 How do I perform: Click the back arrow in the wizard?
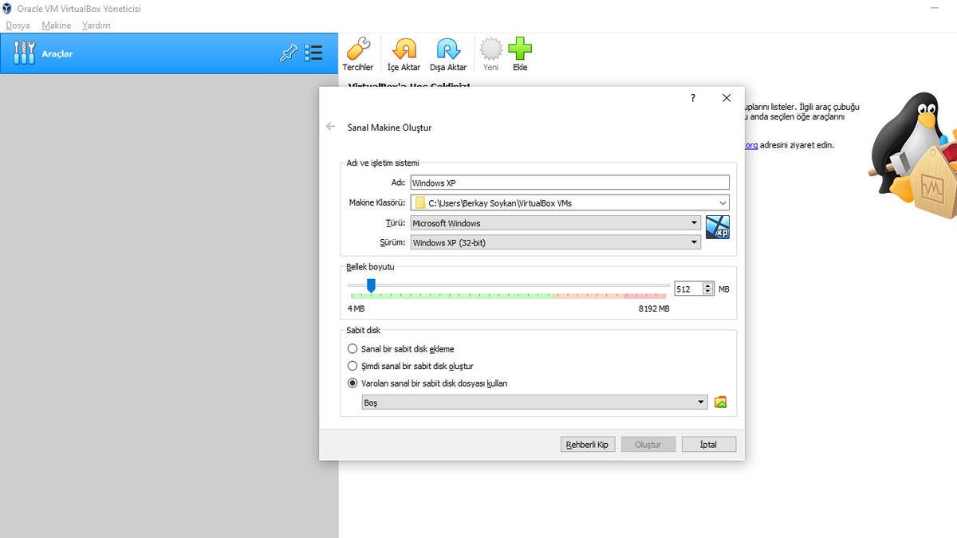(331, 126)
